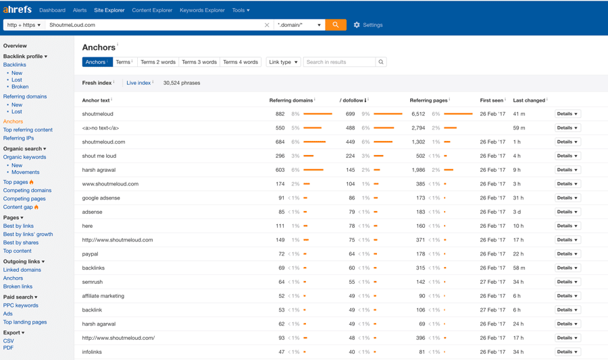This screenshot has width=608, height=360.
Task: Click the info icon beside Referring pages column
Action: (449, 100)
